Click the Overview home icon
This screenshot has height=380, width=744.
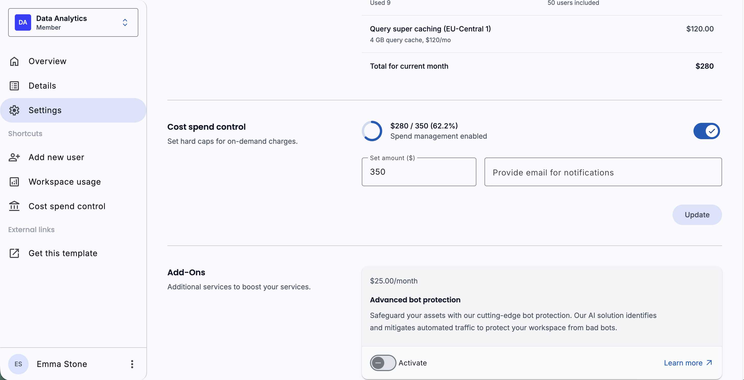click(x=14, y=61)
